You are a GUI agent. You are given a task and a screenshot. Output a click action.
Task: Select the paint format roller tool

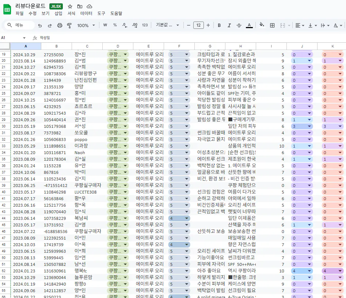[x=69, y=25]
